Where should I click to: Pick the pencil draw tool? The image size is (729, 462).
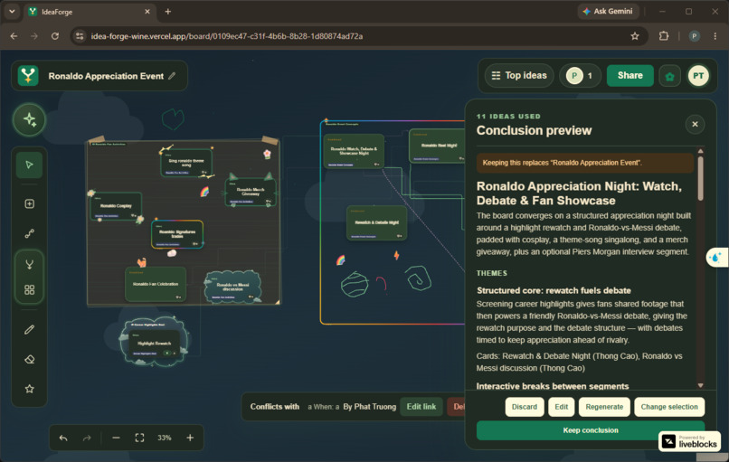[x=29, y=330]
